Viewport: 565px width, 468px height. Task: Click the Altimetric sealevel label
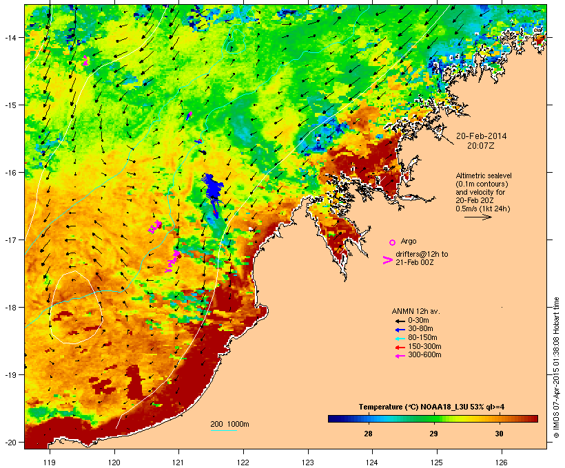pyautogui.click(x=484, y=175)
